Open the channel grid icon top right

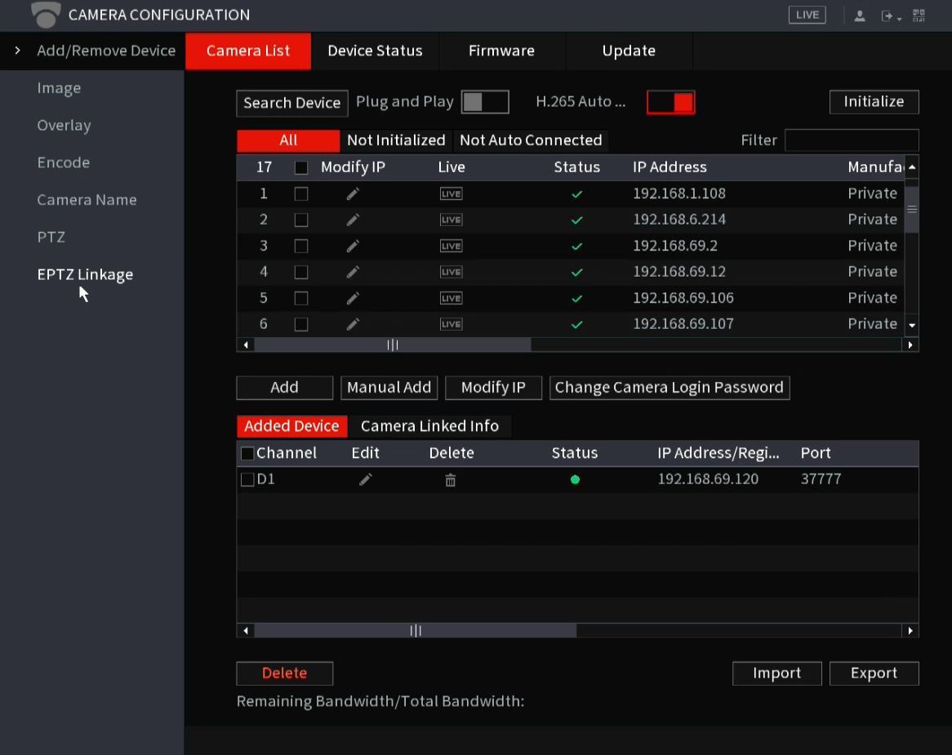[918, 15]
